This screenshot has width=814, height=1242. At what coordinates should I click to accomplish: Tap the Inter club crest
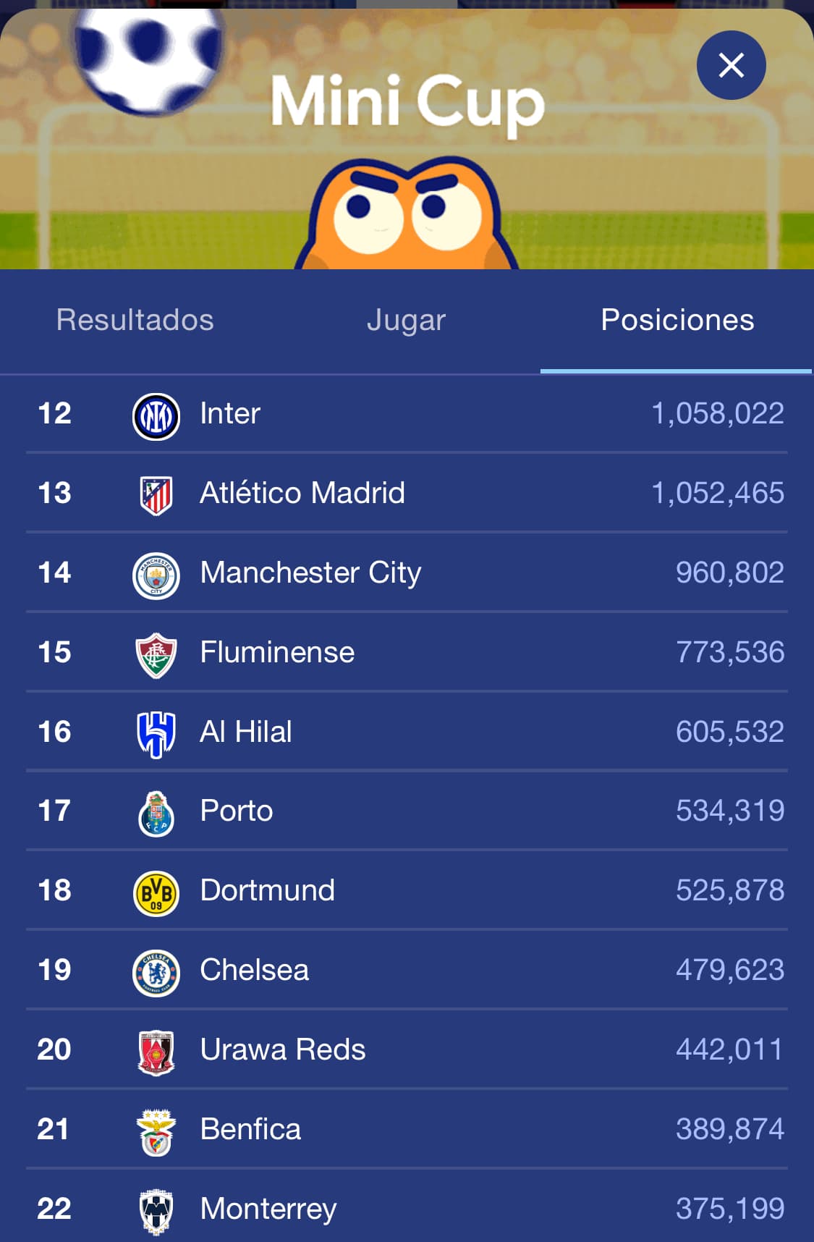[x=156, y=416]
